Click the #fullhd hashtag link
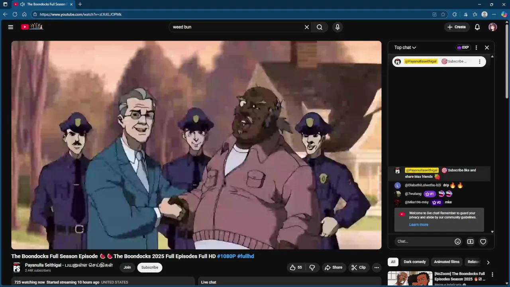The height and width of the screenshot is (287, 510). (x=245, y=256)
